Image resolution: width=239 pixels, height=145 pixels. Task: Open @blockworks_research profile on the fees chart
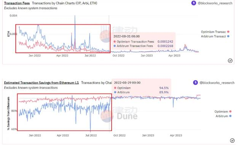[215, 3]
